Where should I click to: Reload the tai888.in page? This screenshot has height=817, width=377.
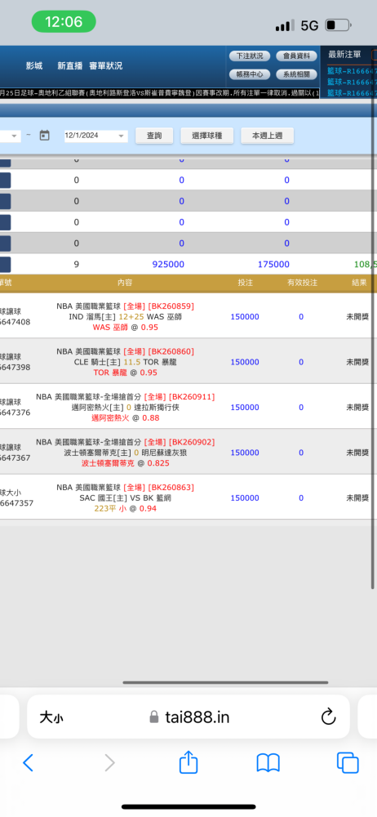coord(329,717)
